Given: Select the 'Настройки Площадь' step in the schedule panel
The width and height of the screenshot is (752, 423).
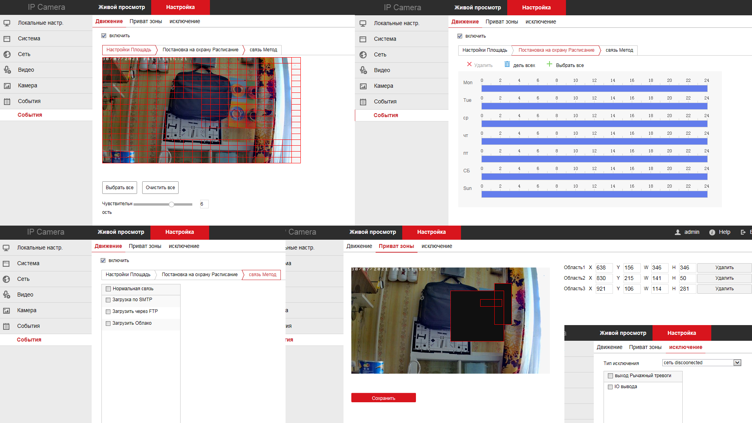Looking at the screenshot, I should (x=484, y=50).
